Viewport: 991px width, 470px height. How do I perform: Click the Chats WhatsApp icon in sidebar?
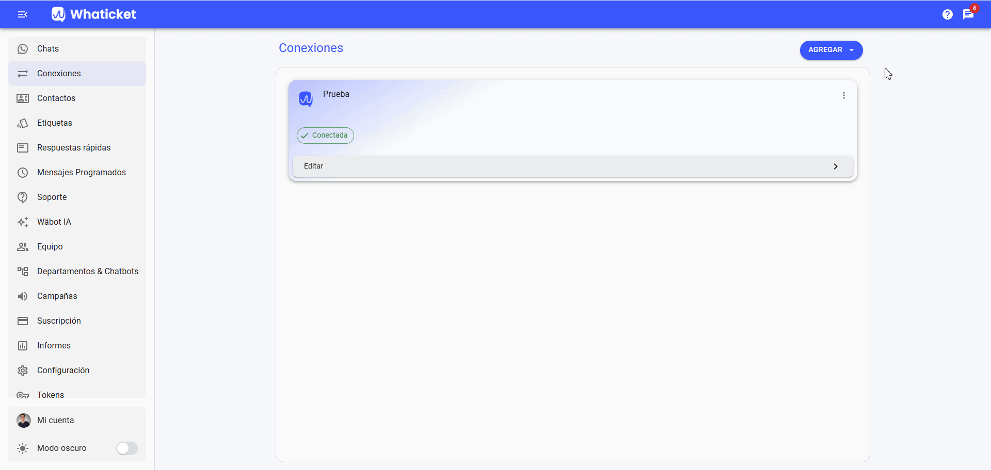point(23,49)
